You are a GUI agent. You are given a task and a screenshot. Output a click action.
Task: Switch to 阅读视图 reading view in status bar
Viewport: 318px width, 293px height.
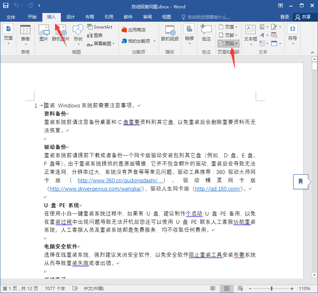click(x=213, y=288)
